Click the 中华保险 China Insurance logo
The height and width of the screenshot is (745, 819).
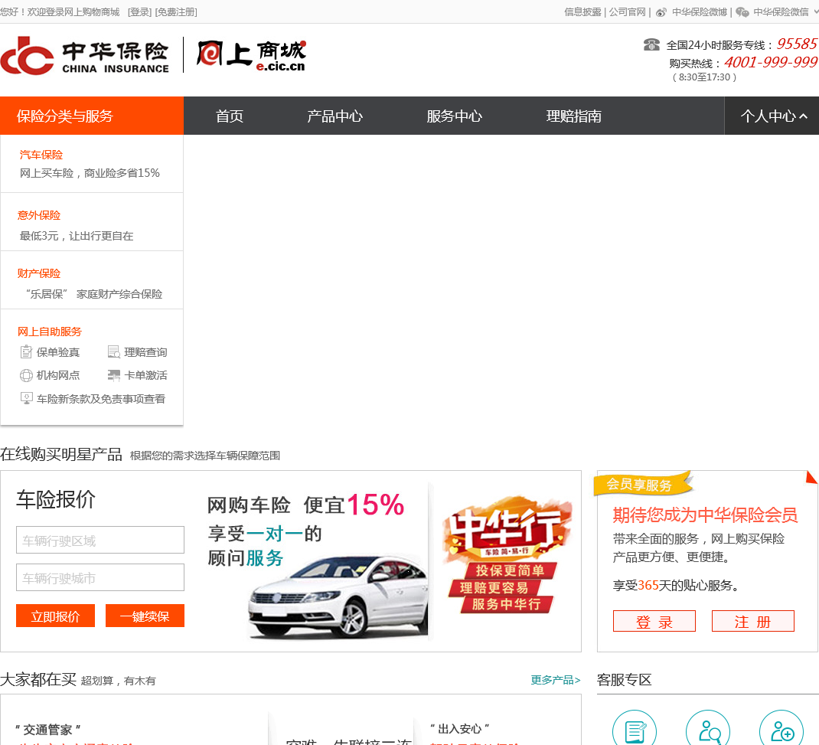coord(85,56)
